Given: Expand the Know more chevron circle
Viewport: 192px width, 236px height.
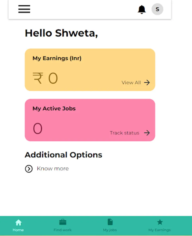Looking at the screenshot, I should (x=29, y=169).
